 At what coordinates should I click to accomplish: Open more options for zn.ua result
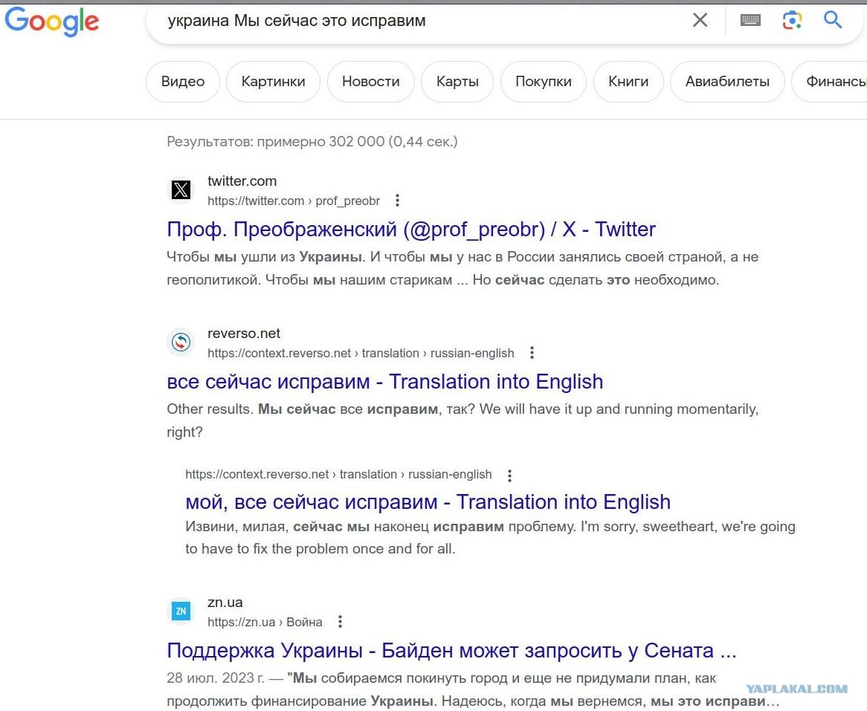point(340,622)
